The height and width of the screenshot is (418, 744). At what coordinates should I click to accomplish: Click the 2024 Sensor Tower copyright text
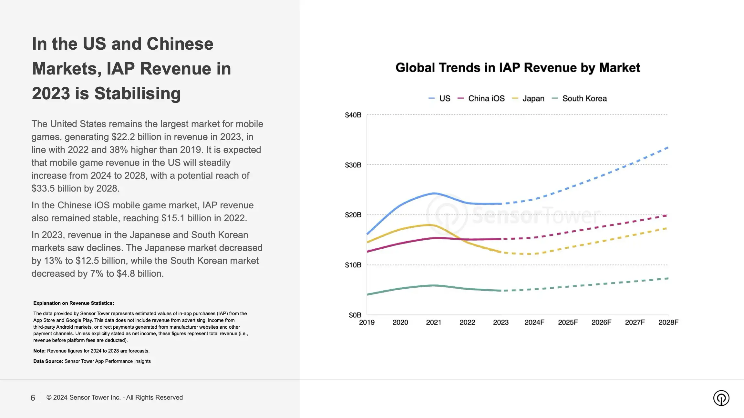(x=115, y=397)
